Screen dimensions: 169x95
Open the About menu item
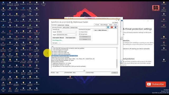coord(111,25)
